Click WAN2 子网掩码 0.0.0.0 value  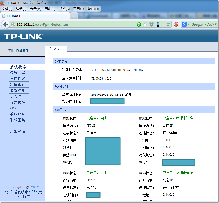click(x=168, y=148)
